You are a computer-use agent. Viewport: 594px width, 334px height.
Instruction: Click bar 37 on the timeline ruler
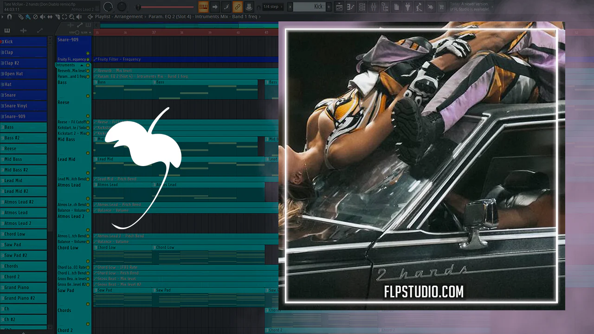[x=154, y=32]
